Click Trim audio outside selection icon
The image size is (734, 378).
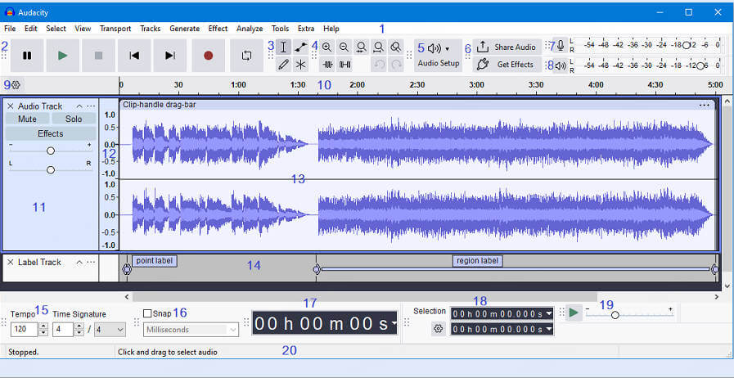[327, 65]
